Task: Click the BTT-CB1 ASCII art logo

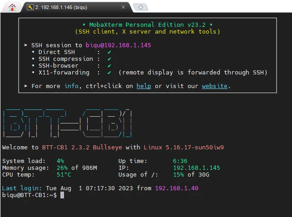Action: [x=67, y=122]
